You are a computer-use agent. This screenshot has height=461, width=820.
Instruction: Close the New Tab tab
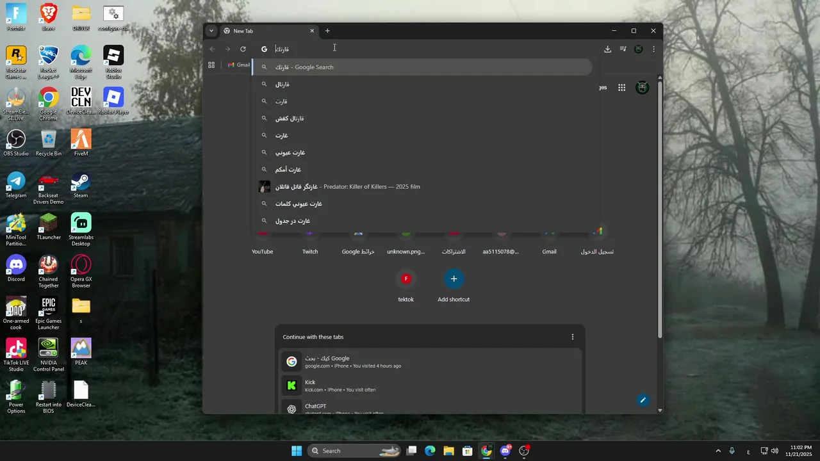click(312, 31)
